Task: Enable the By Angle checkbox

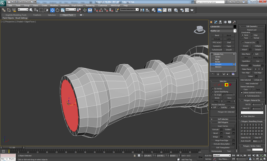Action: tap(213, 95)
